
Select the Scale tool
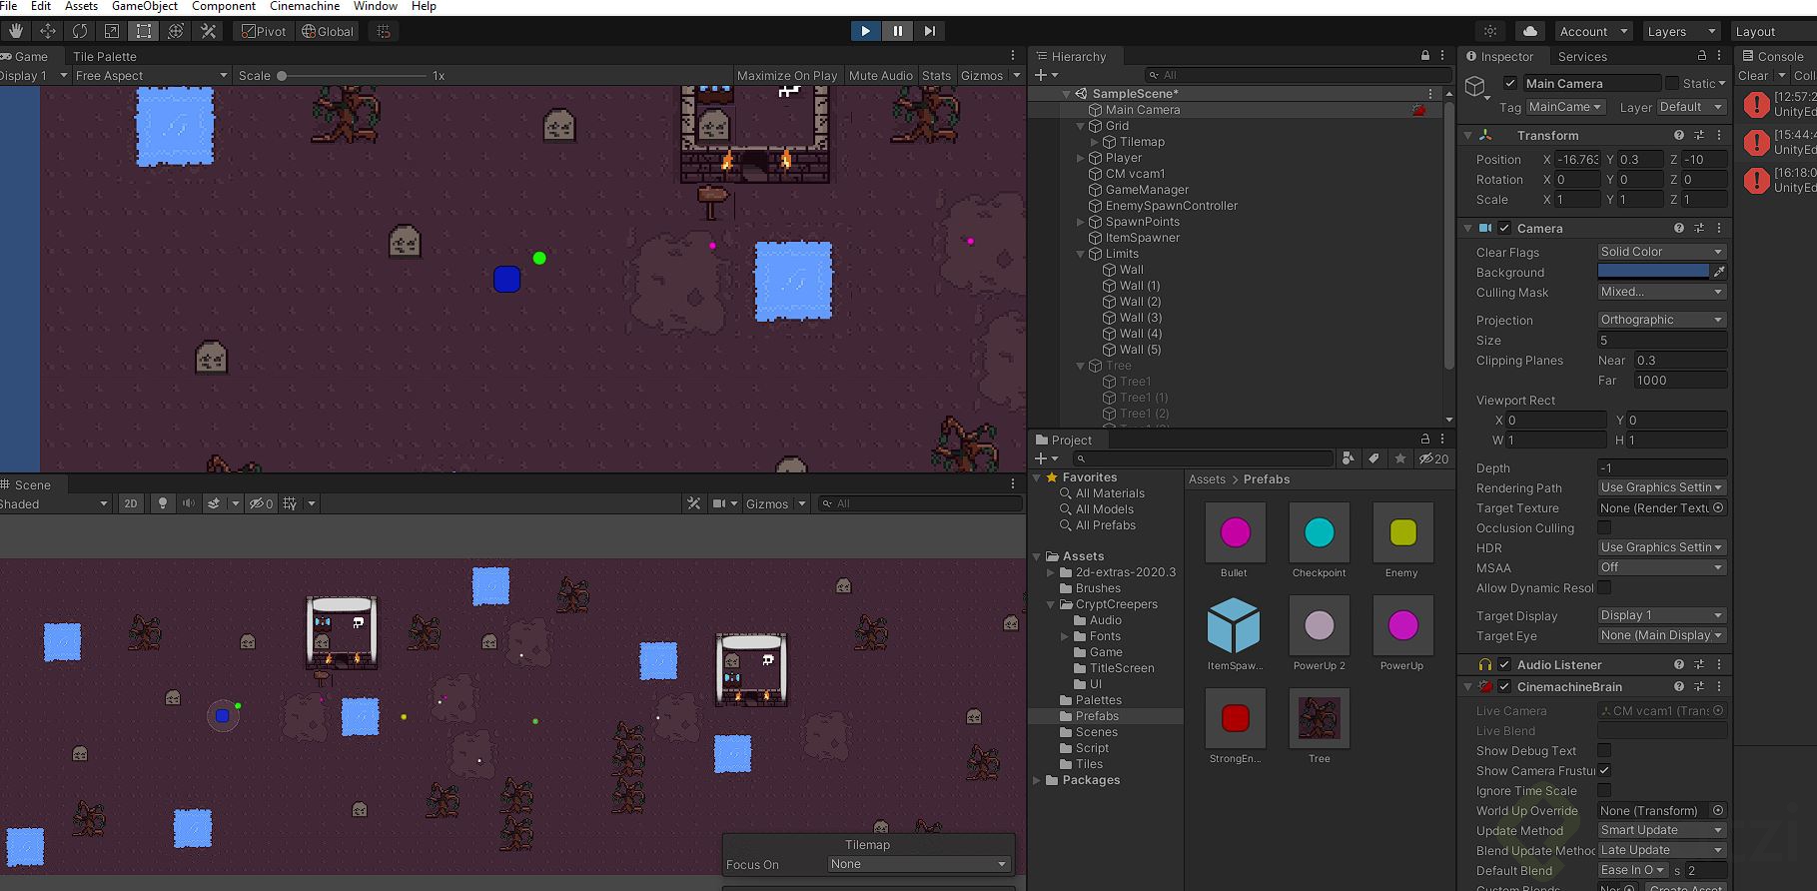(112, 31)
